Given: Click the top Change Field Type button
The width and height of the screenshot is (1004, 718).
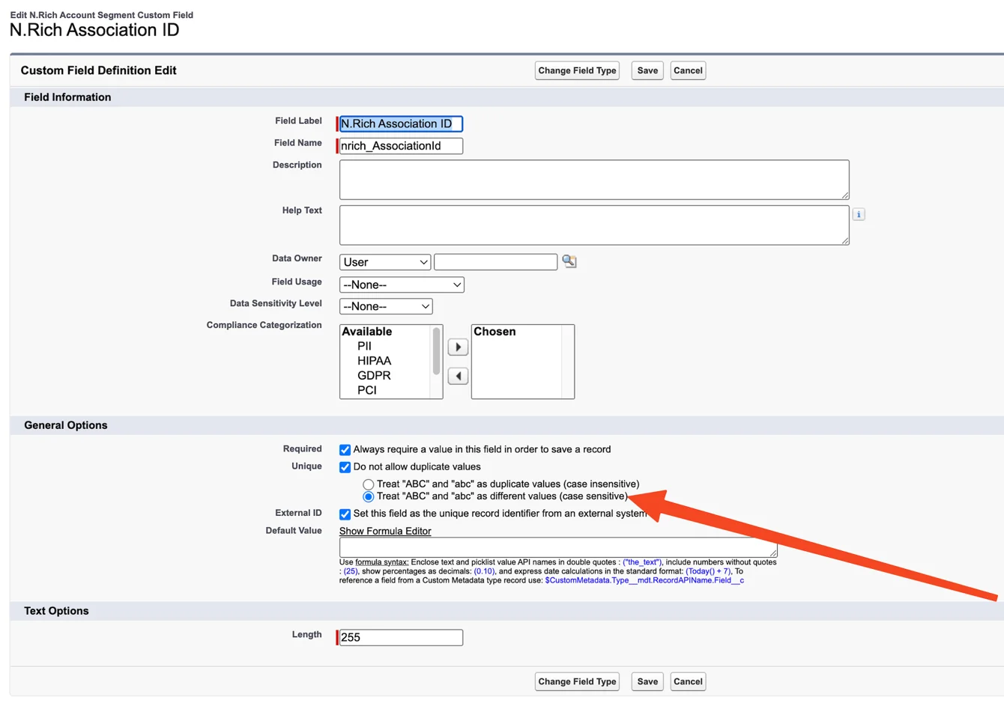Looking at the screenshot, I should pos(577,70).
